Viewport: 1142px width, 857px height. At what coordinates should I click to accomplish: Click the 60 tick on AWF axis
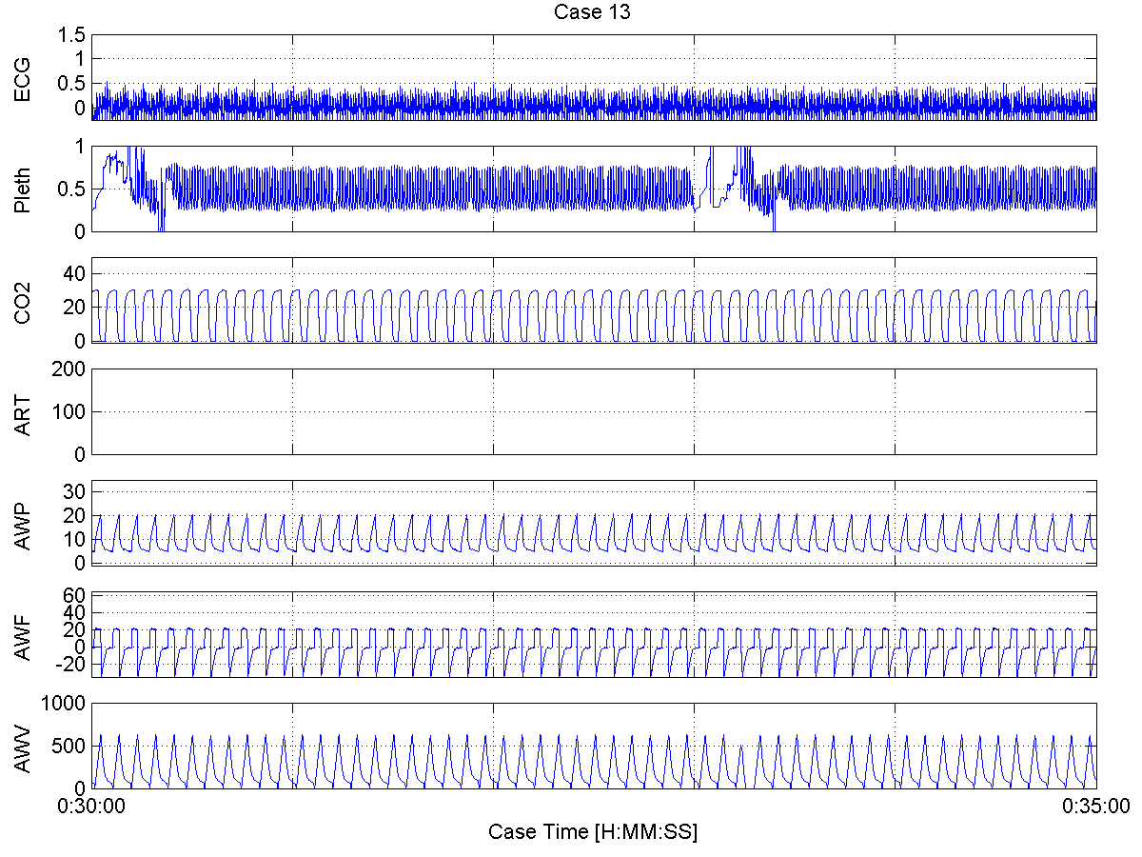pyautogui.click(x=75, y=596)
